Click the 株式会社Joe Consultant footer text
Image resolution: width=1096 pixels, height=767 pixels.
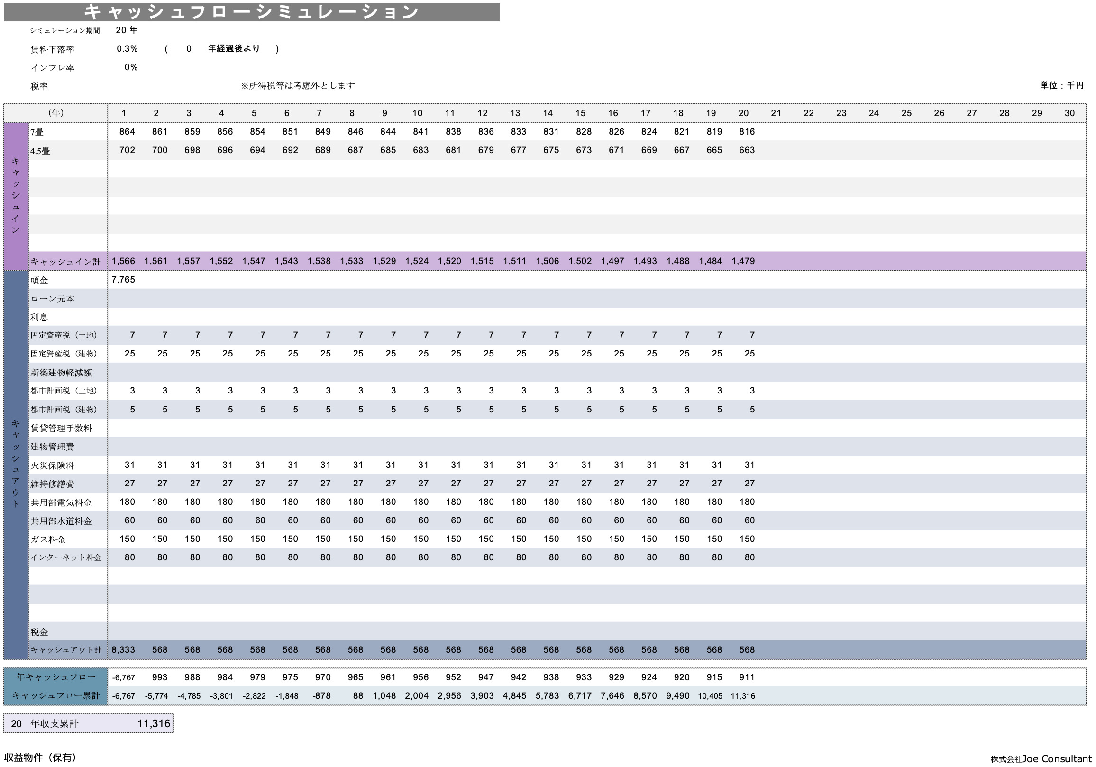(x=1041, y=759)
